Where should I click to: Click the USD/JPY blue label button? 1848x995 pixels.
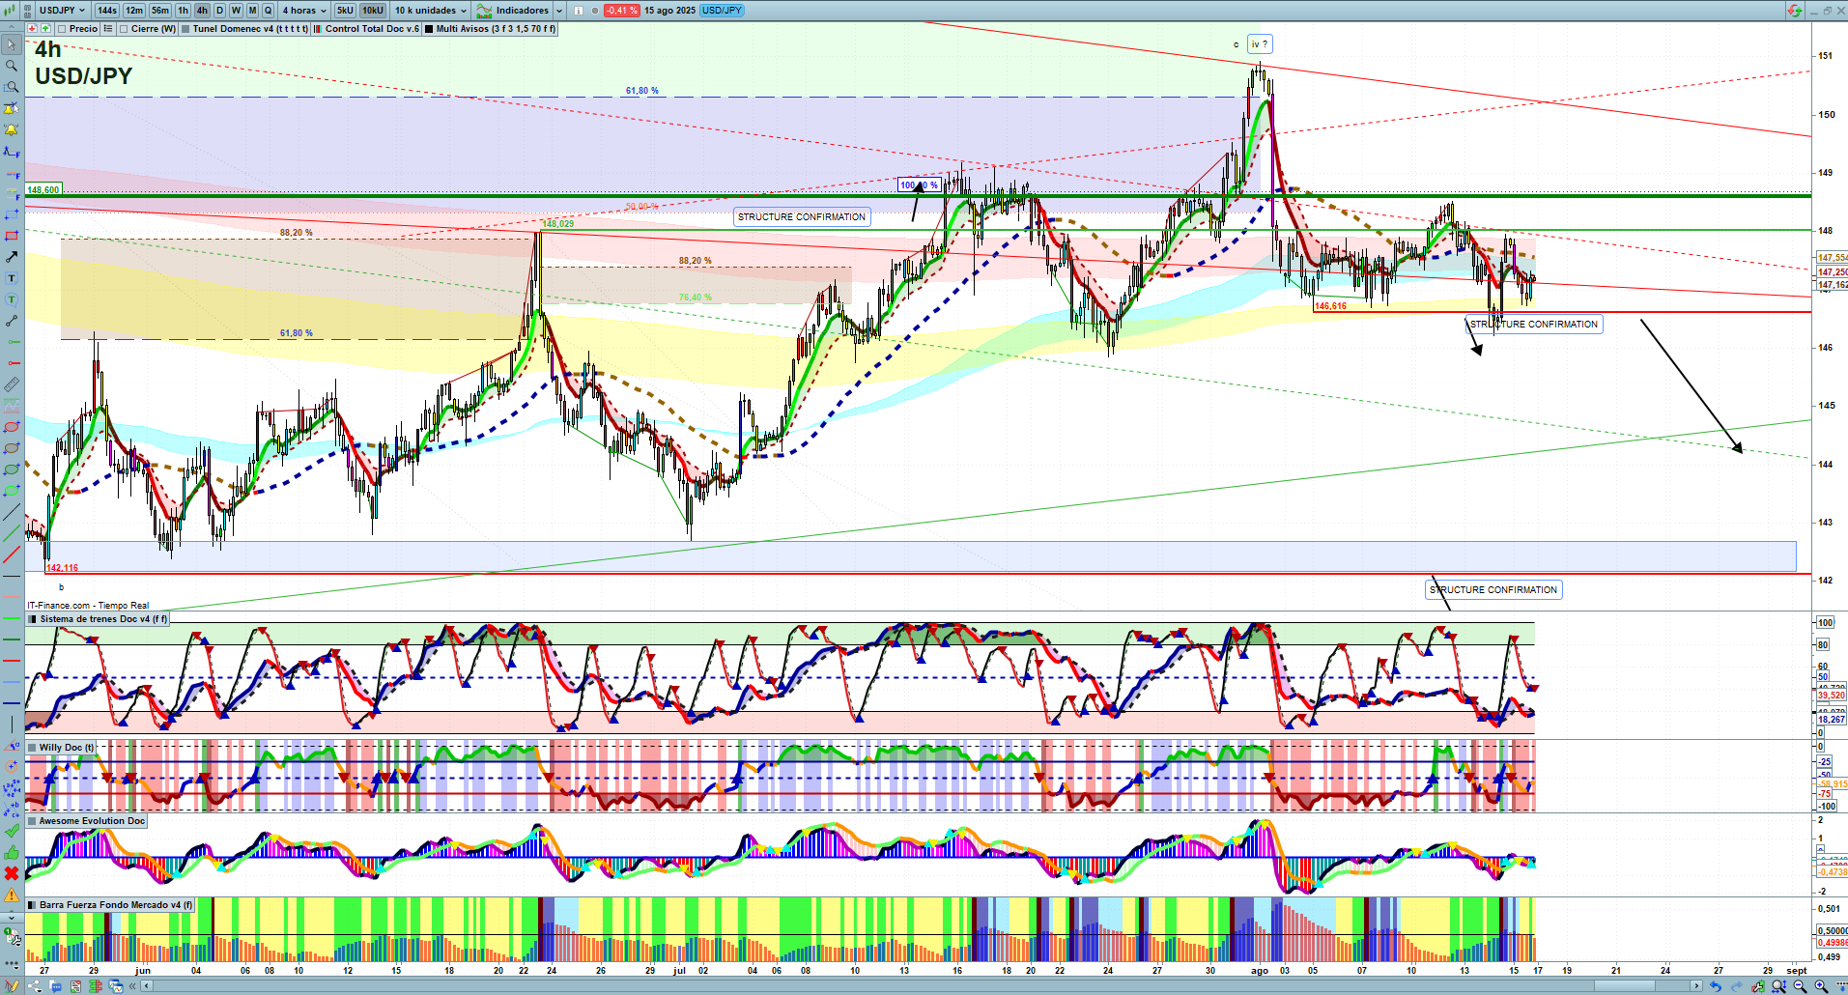tap(722, 11)
